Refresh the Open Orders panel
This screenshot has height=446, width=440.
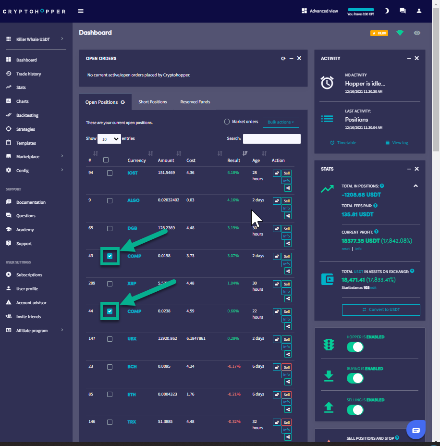pyautogui.click(x=283, y=58)
